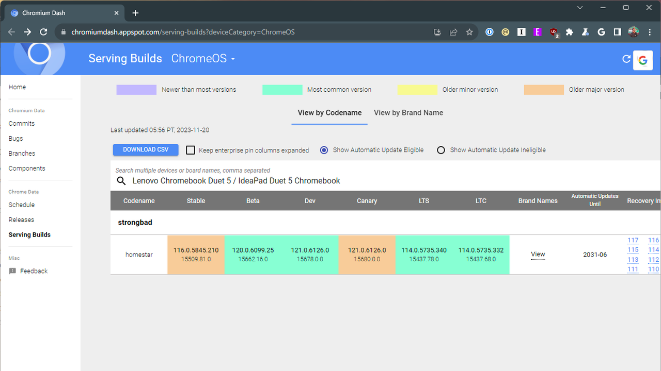
Task: Open Releases page in sidebar
Action: click(x=21, y=220)
